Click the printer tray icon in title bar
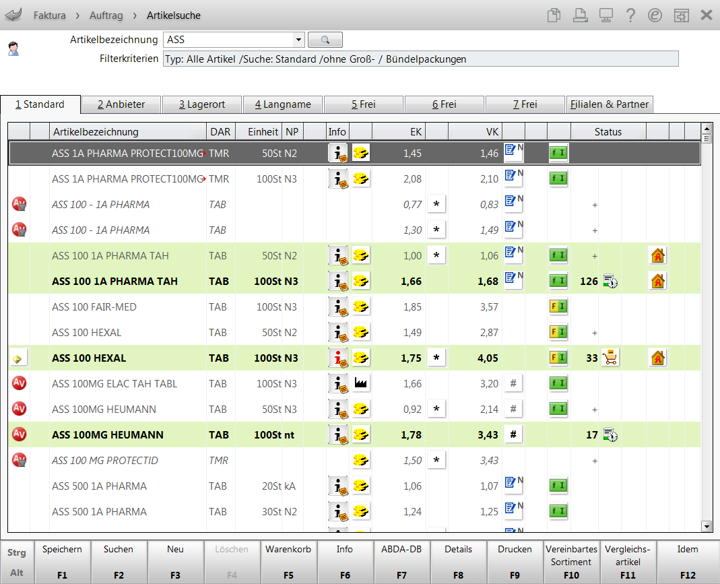The width and height of the screenshot is (720, 584). click(581, 15)
